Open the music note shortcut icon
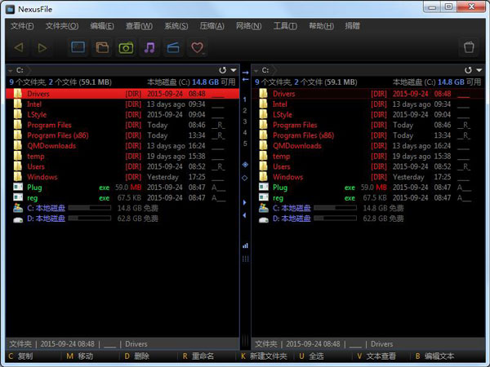Image resolution: width=490 pixels, height=367 pixels. coord(149,47)
